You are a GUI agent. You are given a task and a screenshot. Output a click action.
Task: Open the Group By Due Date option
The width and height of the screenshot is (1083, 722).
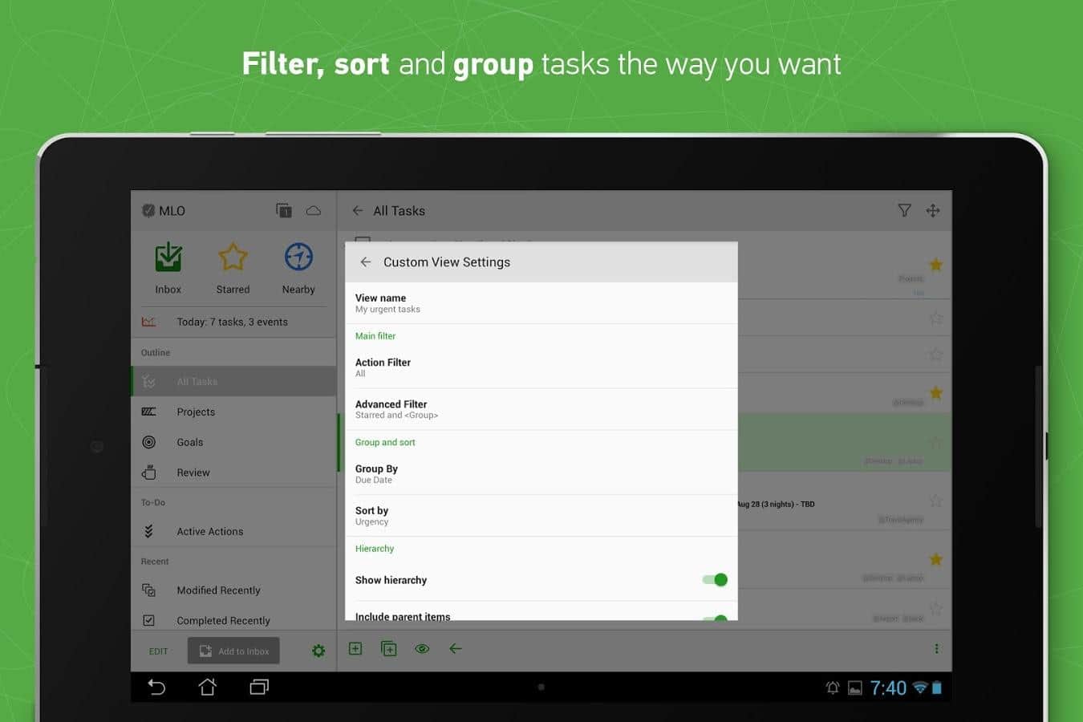541,473
